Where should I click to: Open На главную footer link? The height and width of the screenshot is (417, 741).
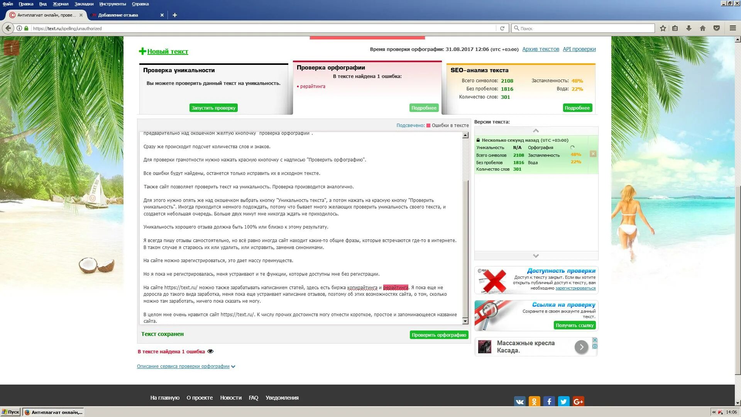coord(165,398)
